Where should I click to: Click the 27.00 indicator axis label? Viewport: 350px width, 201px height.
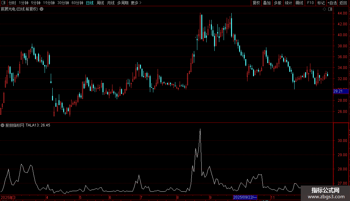point(342,183)
